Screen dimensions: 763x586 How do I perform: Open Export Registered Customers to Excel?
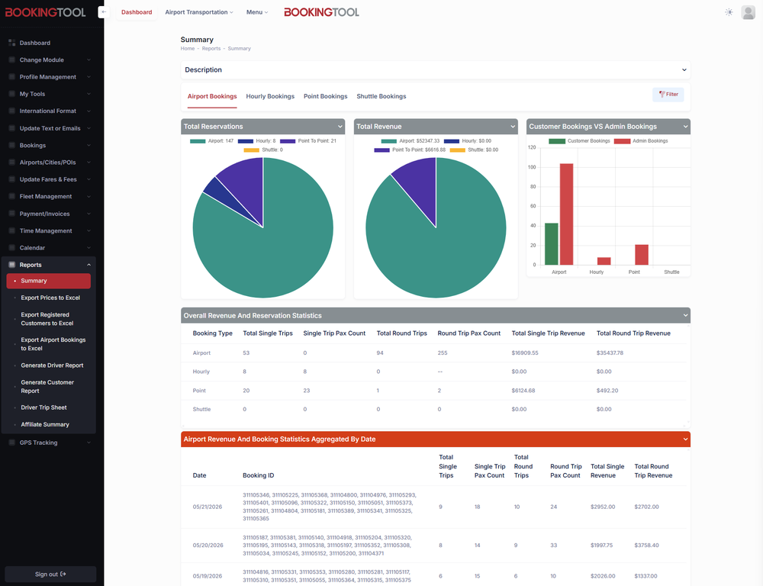[47, 319]
